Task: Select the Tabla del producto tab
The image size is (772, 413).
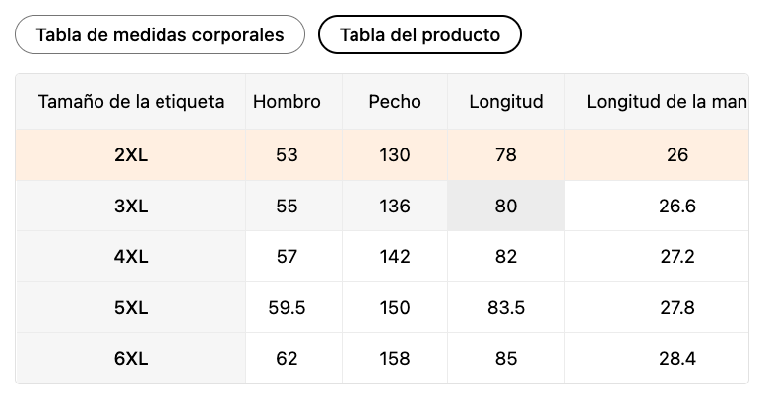Action: [x=419, y=35]
